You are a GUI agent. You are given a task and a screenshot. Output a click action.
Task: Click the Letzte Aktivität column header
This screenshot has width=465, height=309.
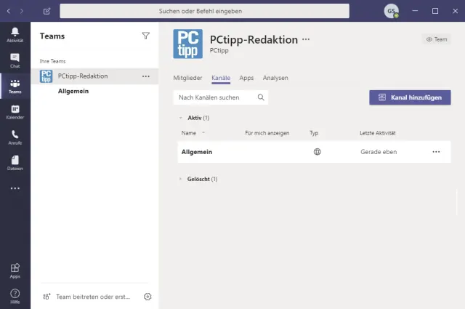tap(378, 133)
